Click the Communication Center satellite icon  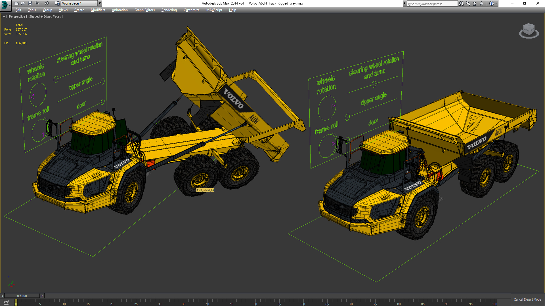[x=475, y=3]
